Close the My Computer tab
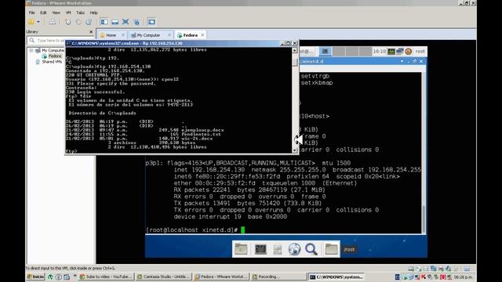Viewport: 502px width, 282px height. 169,34
